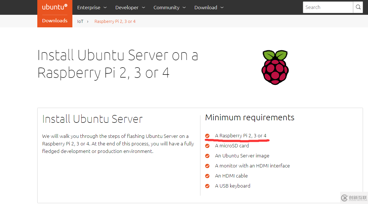
Task: Click the Raspberry Pi logo image
Action: (275, 67)
